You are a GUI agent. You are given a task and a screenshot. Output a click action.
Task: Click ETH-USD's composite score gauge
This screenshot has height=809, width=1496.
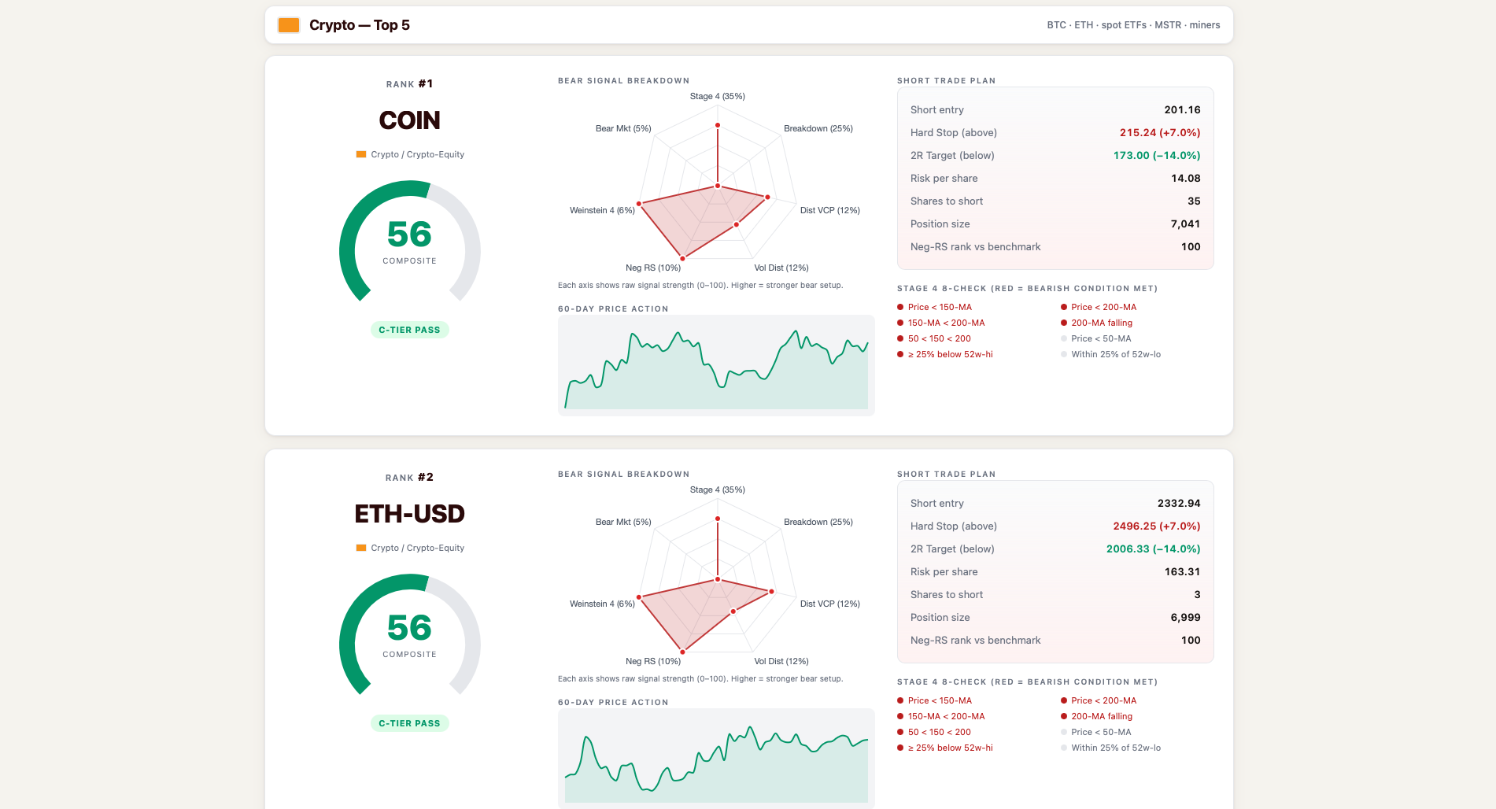[x=410, y=636]
